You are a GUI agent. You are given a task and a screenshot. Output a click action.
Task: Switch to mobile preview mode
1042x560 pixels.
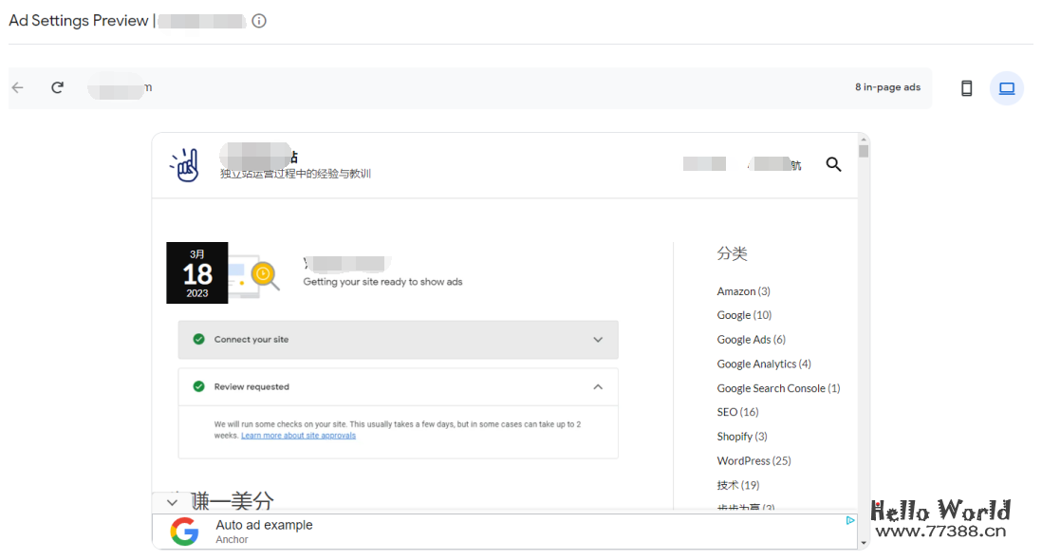966,87
